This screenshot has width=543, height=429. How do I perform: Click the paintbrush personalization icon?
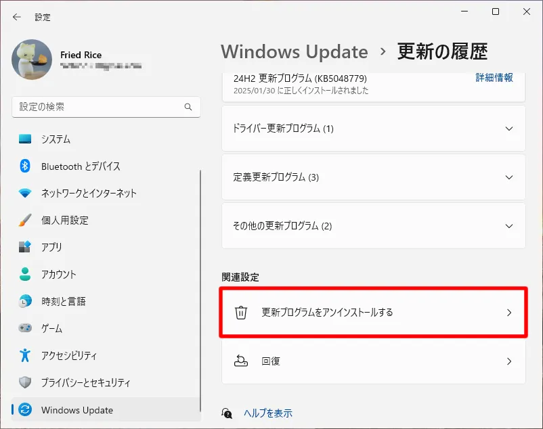[x=25, y=220]
